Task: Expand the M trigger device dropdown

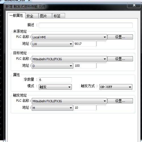Action: coord(52,108)
